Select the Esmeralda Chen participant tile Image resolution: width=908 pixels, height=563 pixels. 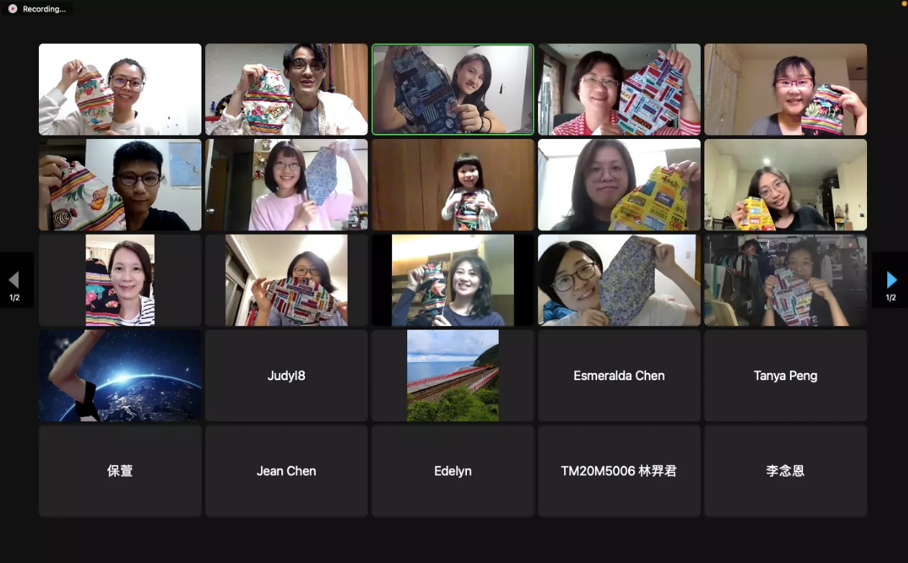tap(619, 376)
